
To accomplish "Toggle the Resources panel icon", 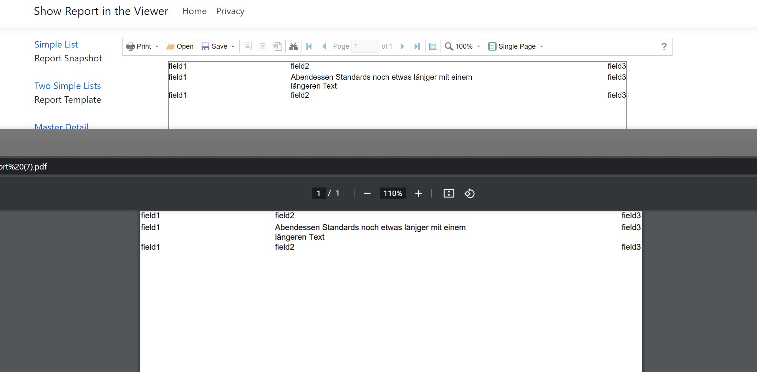I will tap(277, 46).
